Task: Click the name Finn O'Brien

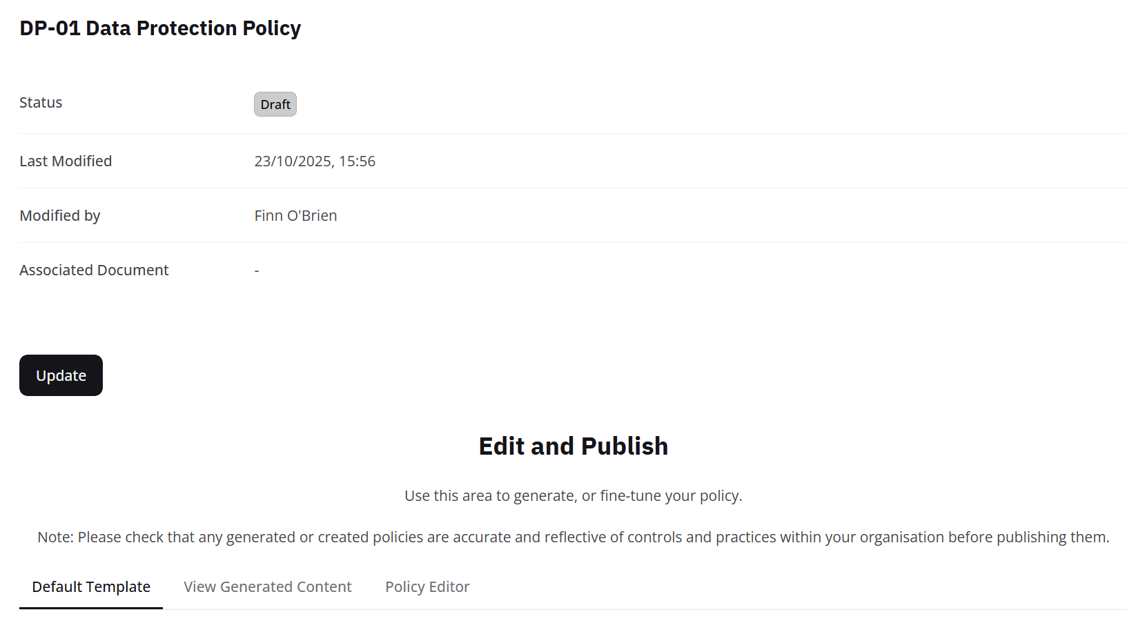Action: [x=295, y=215]
